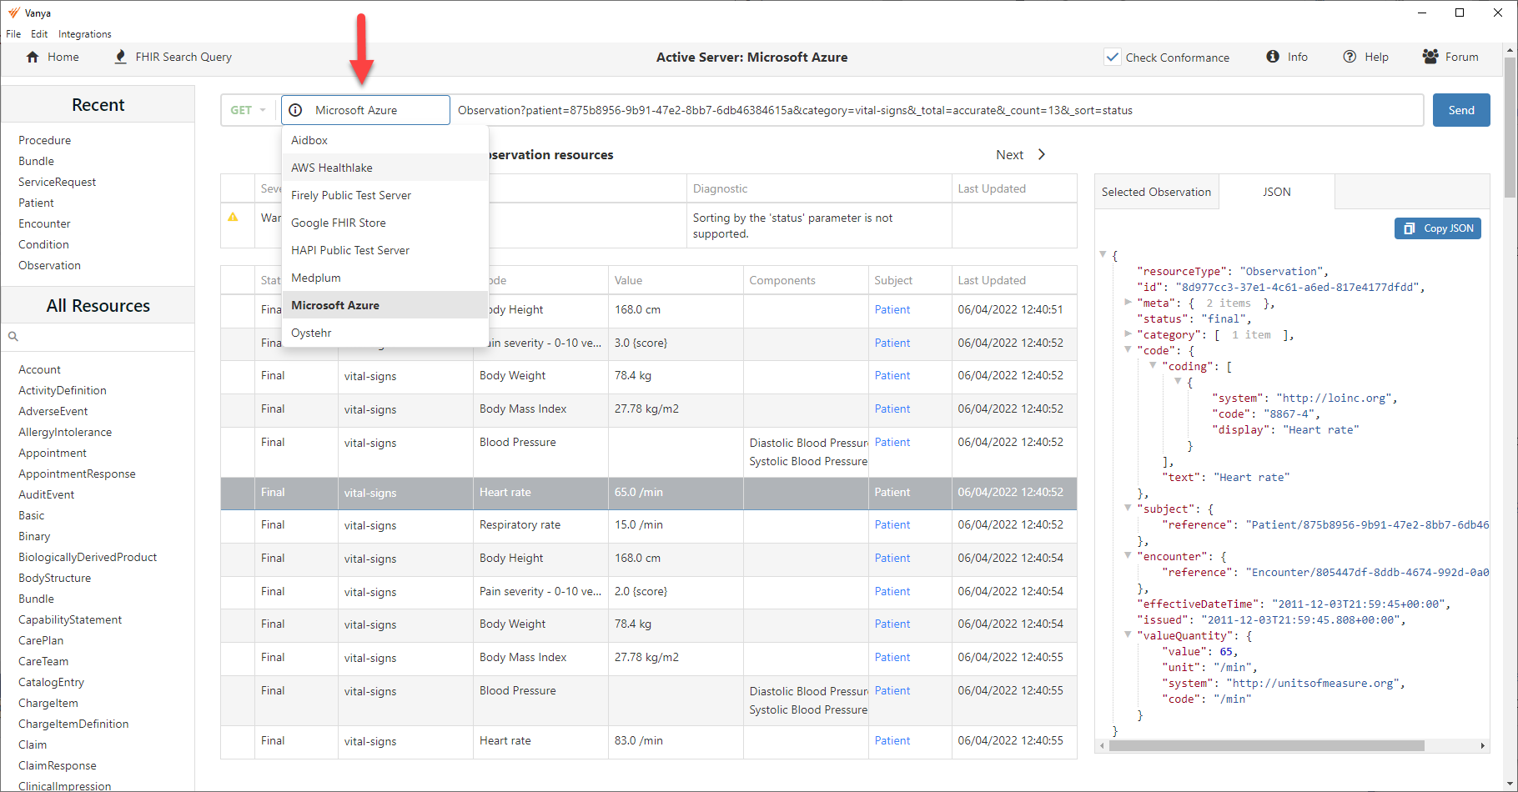Viewport: 1518px width, 792px height.
Task: Click the Copy JSON button
Action: pos(1437,228)
